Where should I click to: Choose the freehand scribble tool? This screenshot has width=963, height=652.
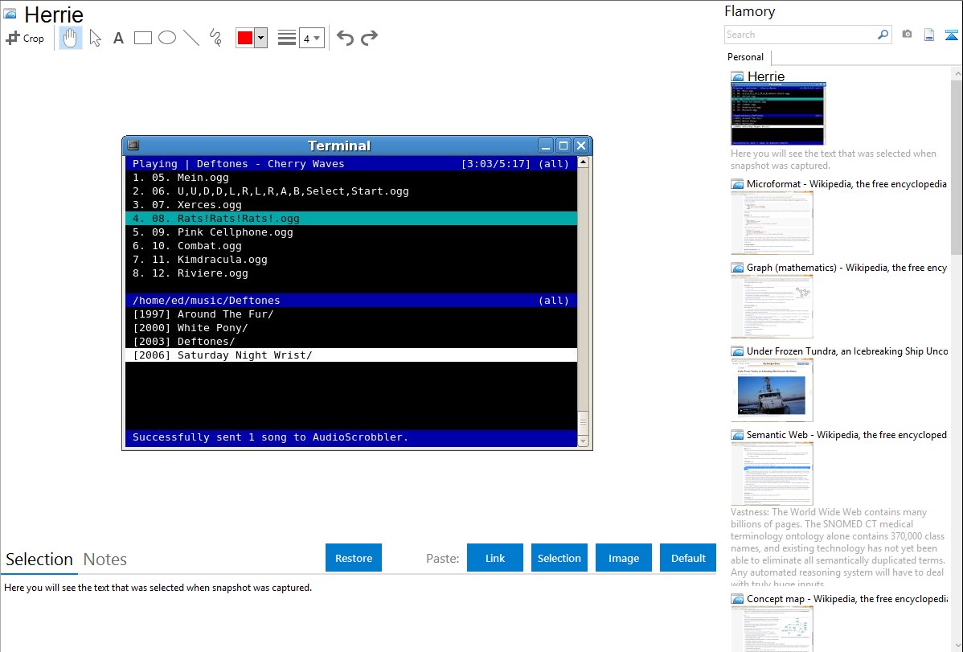click(x=215, y=38)
